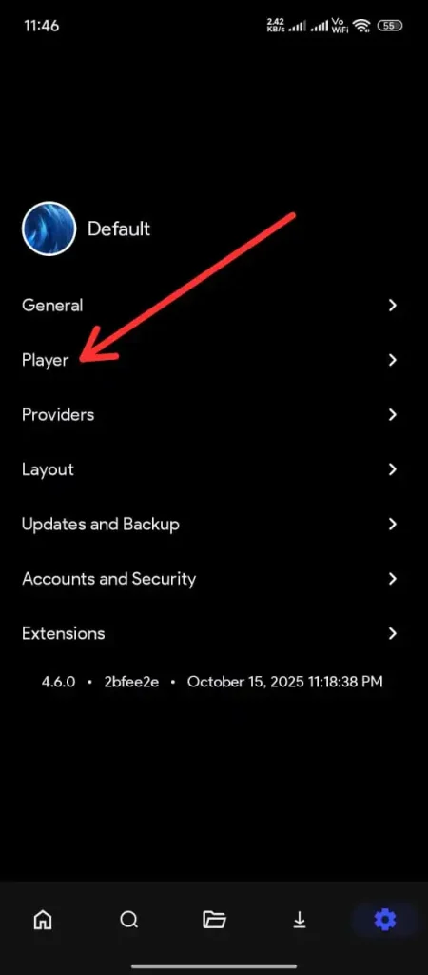Open the Home tab icon
The height and width of the screenshot is (975, 428).
click(42, 919)
